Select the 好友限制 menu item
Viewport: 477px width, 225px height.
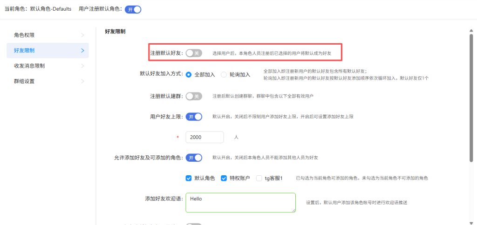48,50
